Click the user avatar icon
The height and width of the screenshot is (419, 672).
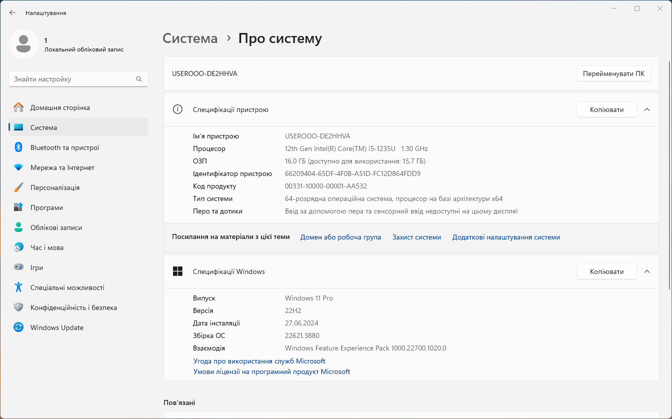[x=23, y=44]
